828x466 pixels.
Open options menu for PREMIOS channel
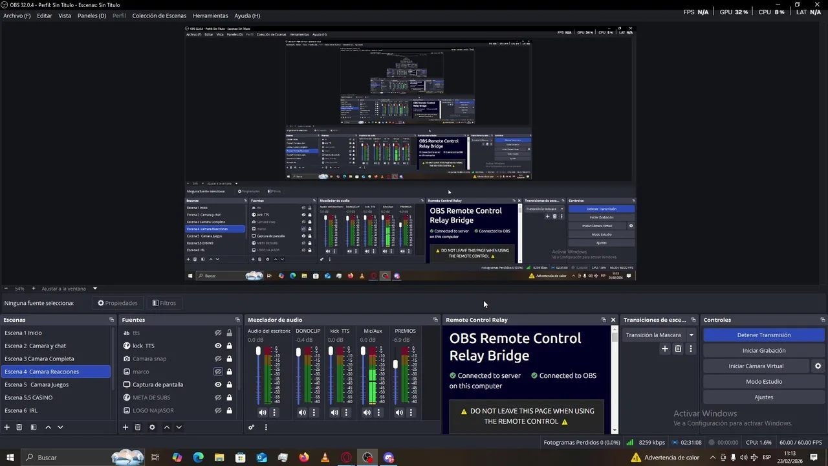(x=411, y=412)
